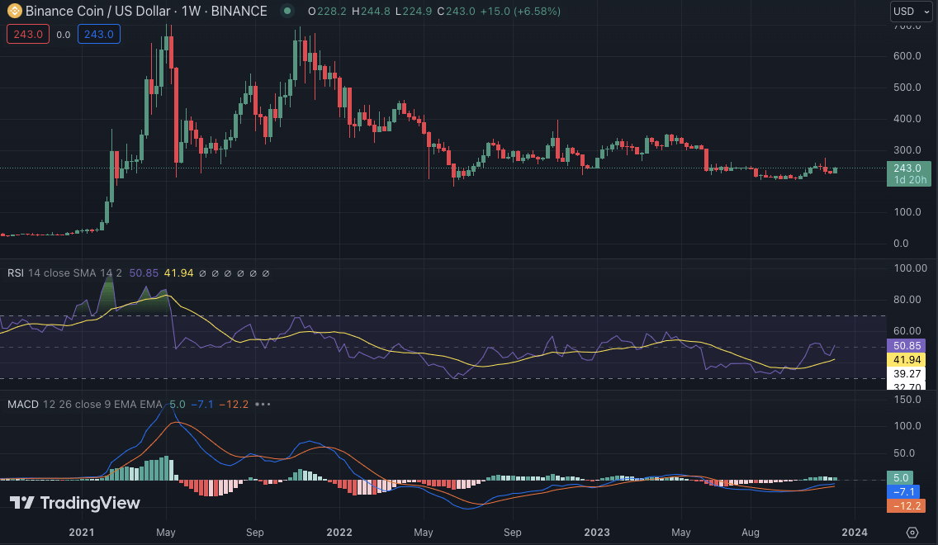The width and height of the screenshot is (938, 545).
Task: Open chart settings hexagon gear icon
Action: pos(912,533)
